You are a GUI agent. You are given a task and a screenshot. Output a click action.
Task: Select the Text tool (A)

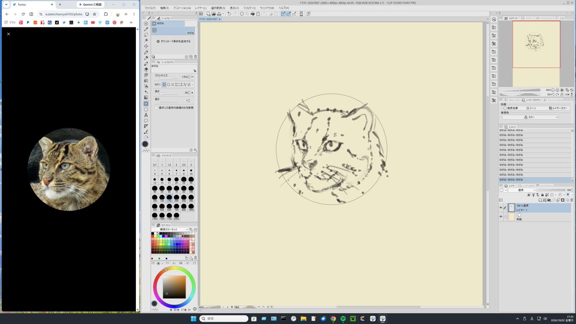146,115
